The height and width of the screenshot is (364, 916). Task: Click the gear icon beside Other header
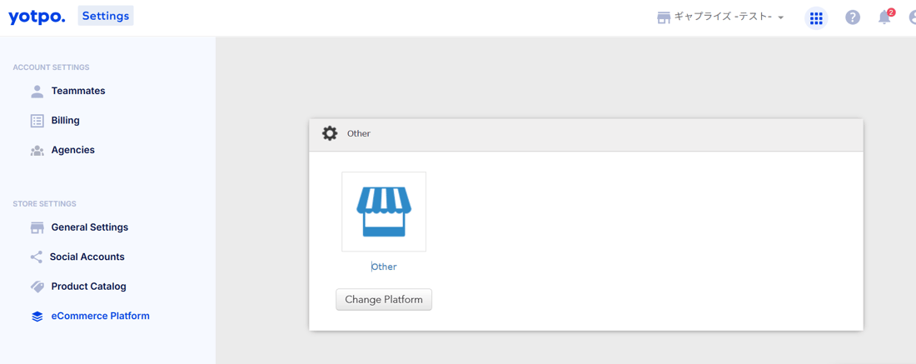330,133
